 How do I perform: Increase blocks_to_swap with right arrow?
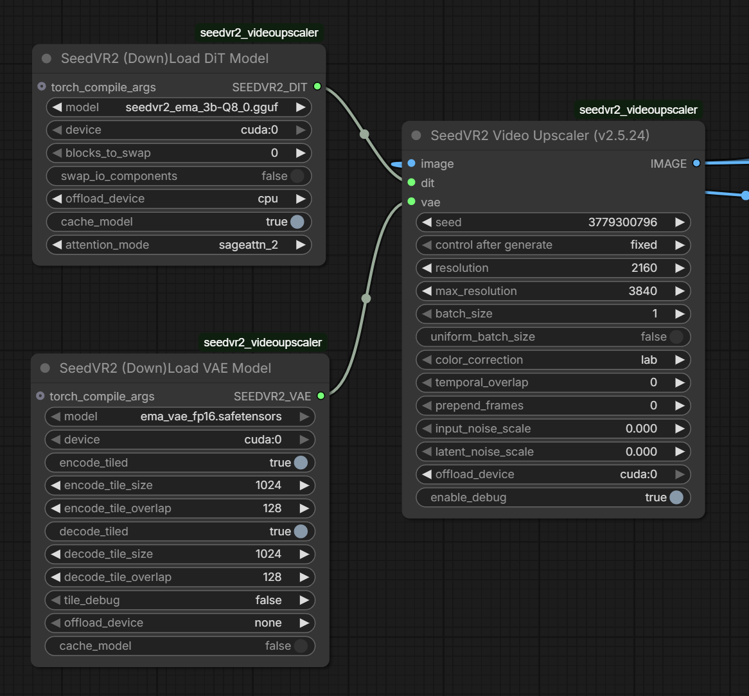click(301, 153)
